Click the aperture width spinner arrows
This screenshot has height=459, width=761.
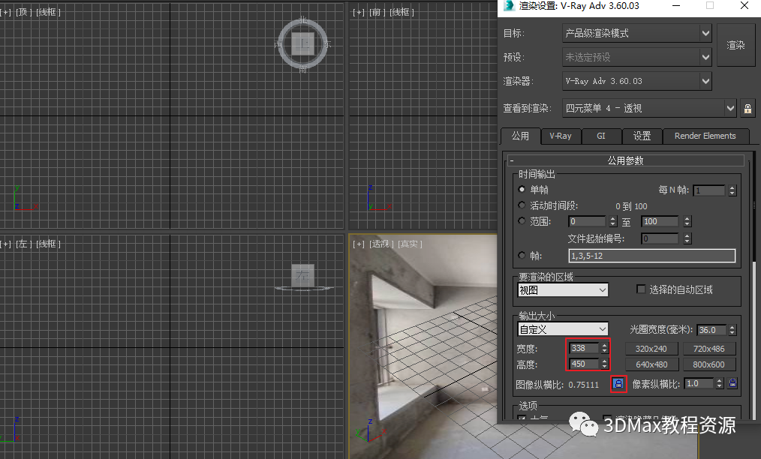[x=732, y=330]
